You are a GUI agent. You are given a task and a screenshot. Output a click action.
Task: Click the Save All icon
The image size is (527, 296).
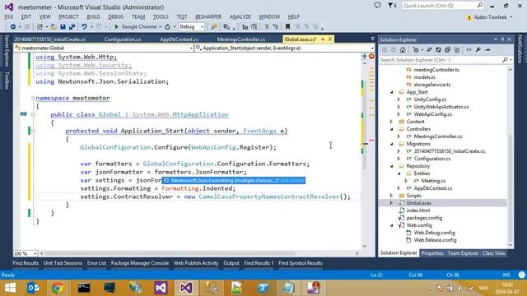pyautogui.click(x=72, y=27)
